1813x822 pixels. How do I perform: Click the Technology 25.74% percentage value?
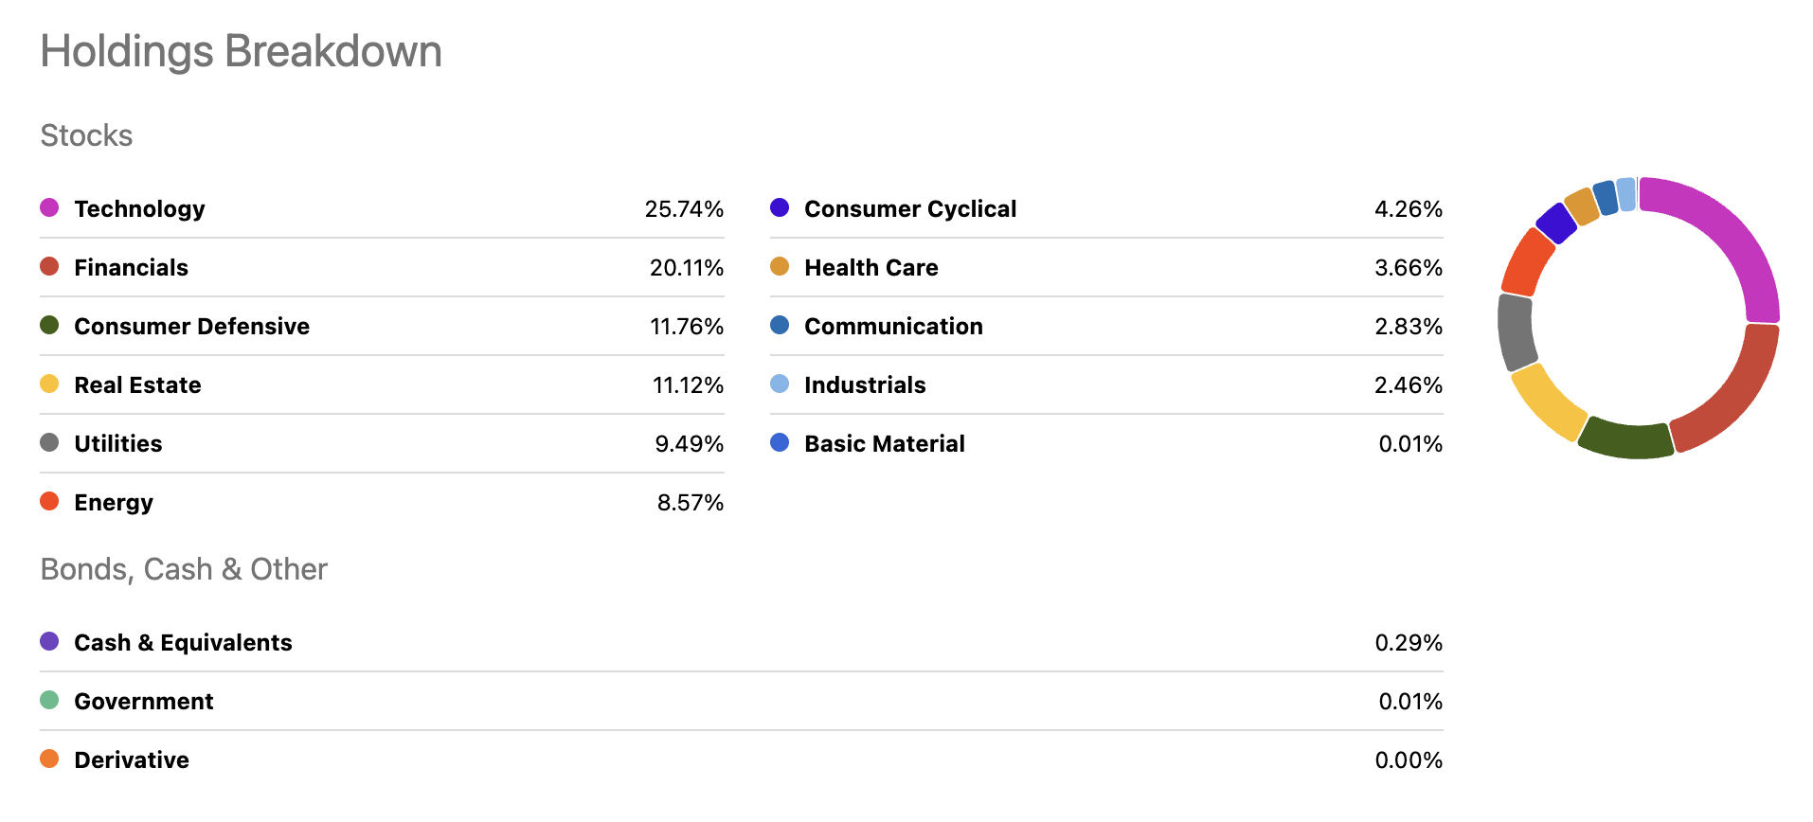[684, 209]
